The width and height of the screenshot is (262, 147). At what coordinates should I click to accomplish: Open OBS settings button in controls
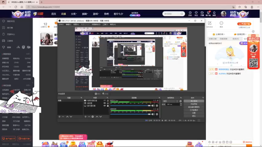pyautogui.click(x=194, y=113)
